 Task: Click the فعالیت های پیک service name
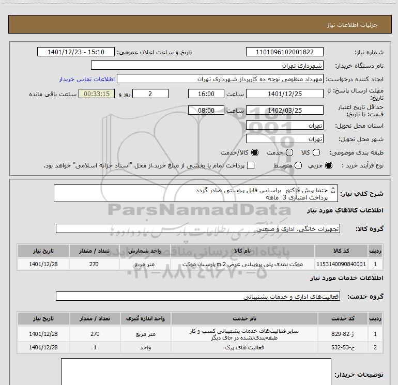point(244,347)
